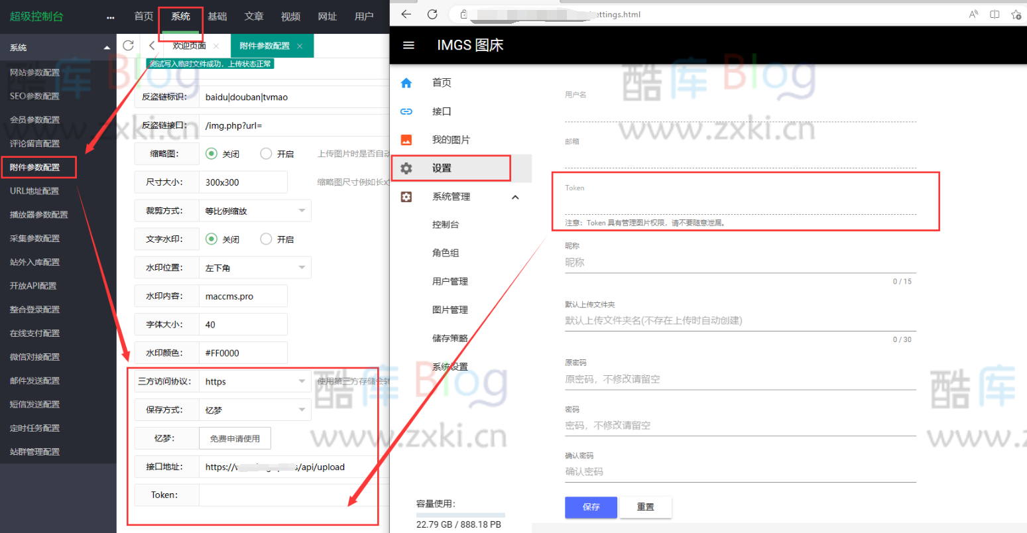This screenshot has width=1027, height=533.
Task: Click the 免费申请使用 button
Action: (235, 438)
